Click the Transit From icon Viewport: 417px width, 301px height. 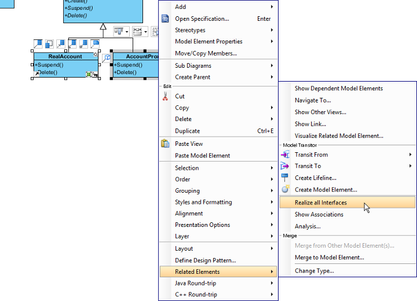click(285, 155)
